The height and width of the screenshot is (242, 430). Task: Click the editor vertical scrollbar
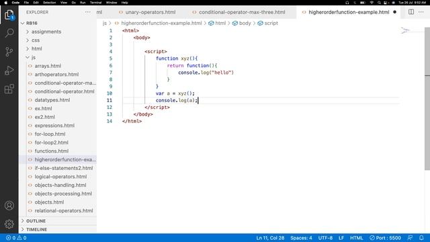click(427, 99)
